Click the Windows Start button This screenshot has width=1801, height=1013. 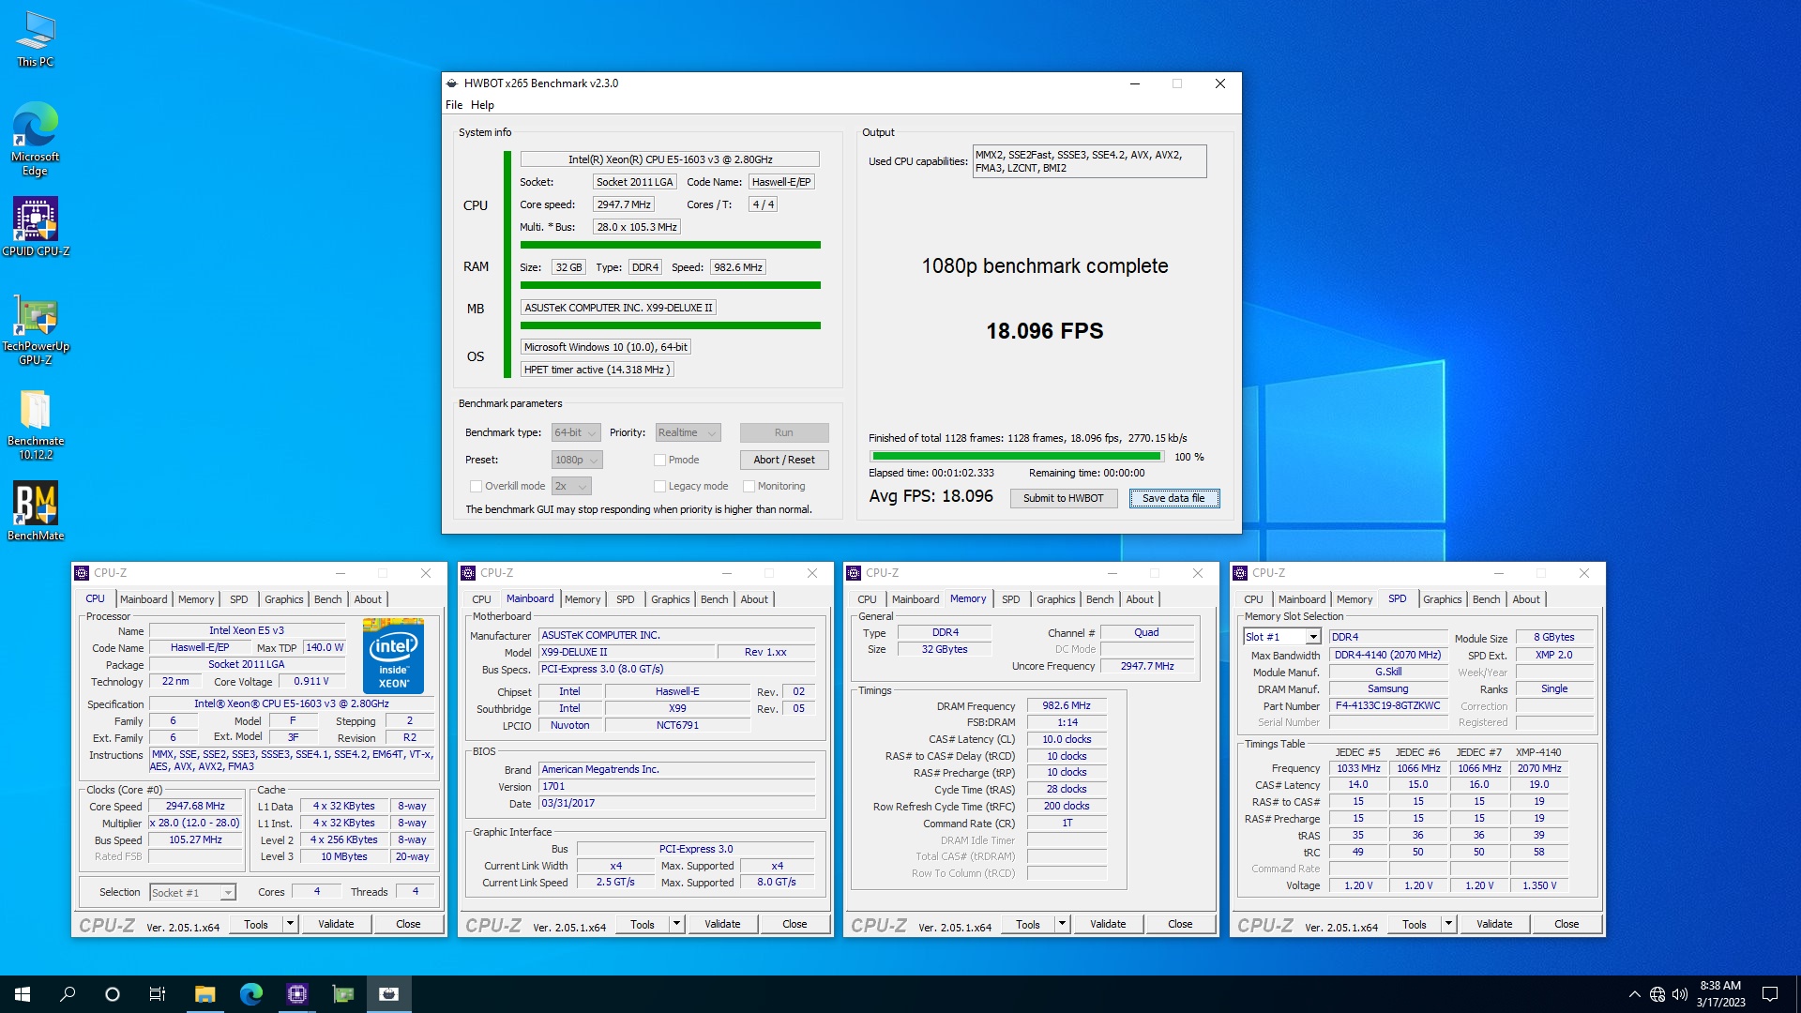coord(23,994)
